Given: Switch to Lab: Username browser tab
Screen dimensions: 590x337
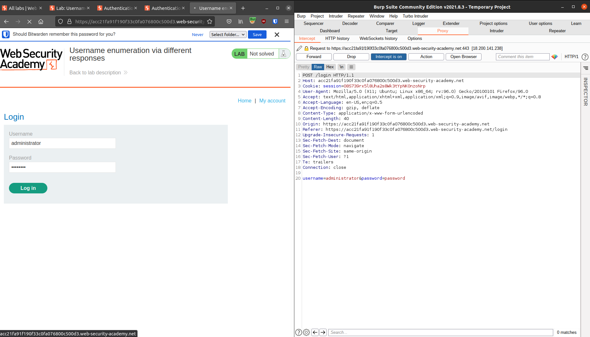Looking at the screenshot, I should tap(70, 8).
